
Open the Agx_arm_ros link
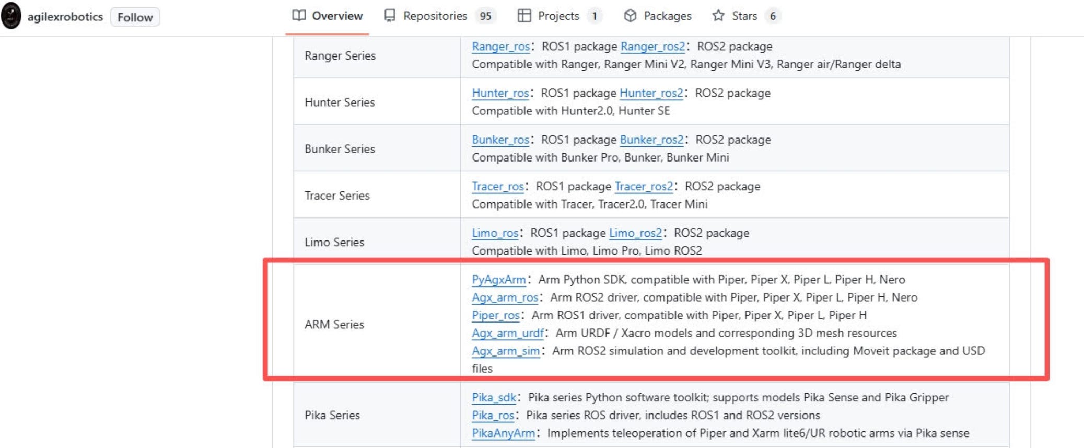pyautogui.click(x=505, y=297)
